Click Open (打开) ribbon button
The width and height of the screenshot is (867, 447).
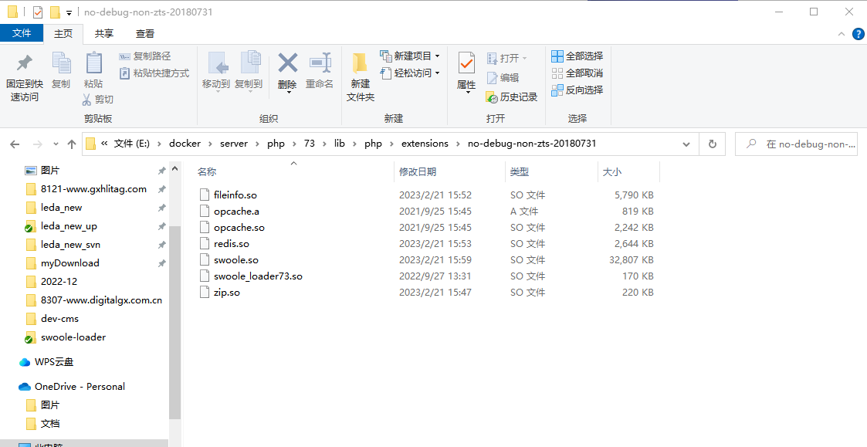coord(506,58)
